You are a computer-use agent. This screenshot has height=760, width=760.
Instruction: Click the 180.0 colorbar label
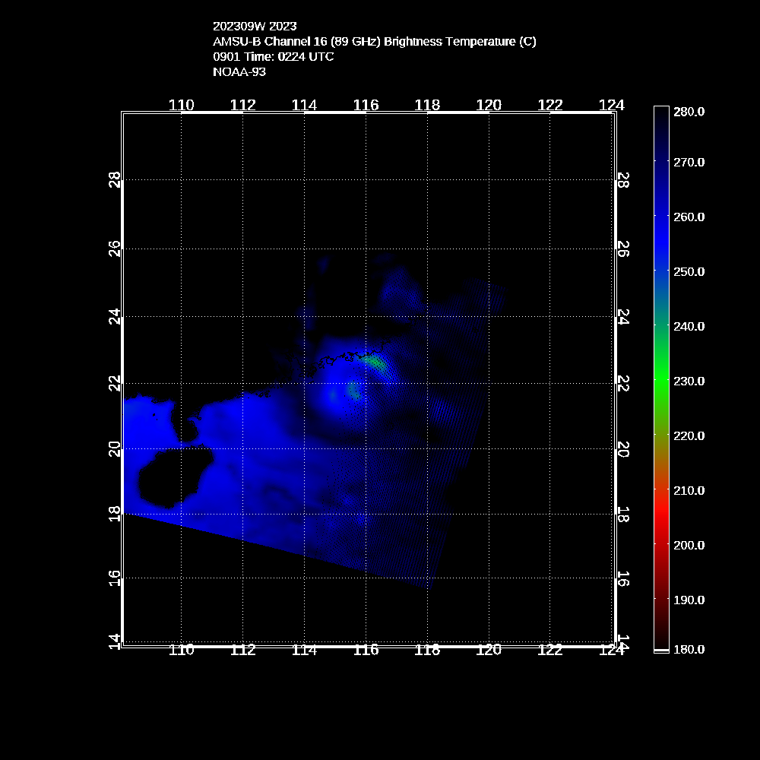689,650
